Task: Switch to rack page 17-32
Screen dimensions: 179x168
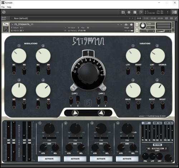Action: (146, 18)
